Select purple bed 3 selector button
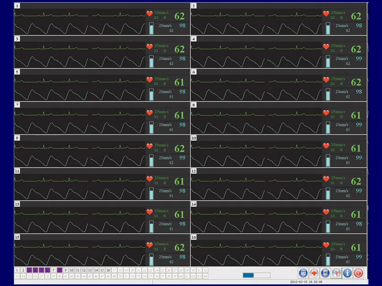382x286 pixels. 29,270
